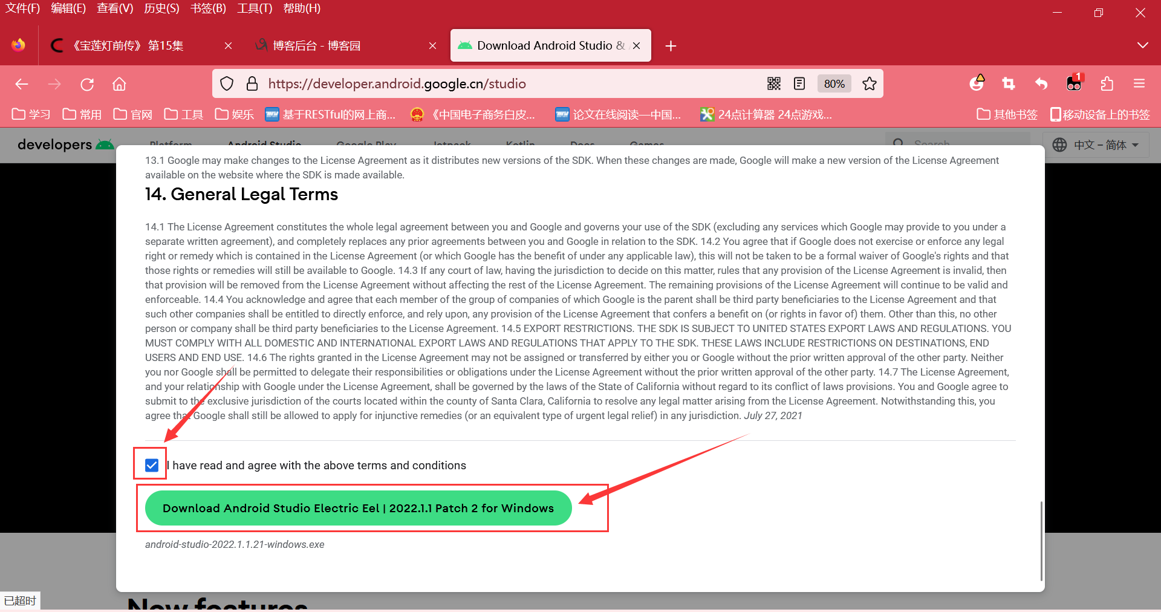Open the 常用 bookmark folder
This screenshot has width=1161, height=612.
pyautogui.click(x=82, y=114)
